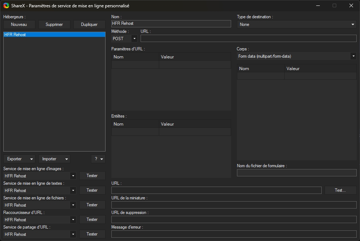This screenshot has width=360, height=241.
Task: Duplicate the selected uploader with Dupliquer
Action: (89, 24)
